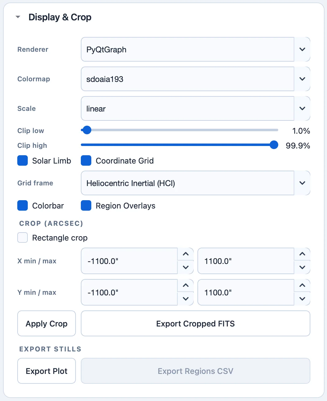Click the Apply Crop button
The image size is (327, 401).
click(x=47, y=324)
